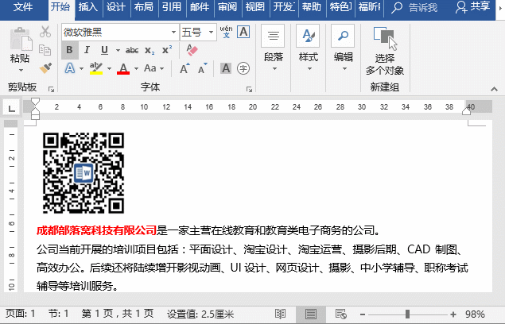Image resolution: width=505 pixels, height=324 pixels.
Task: Click 页面: 1 in status bar
Action: 21,314
